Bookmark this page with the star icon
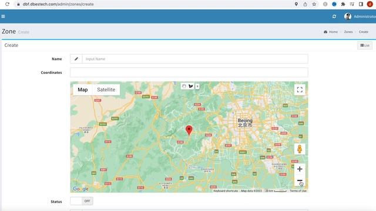Viewport: 376px width, 211px height. (x=314, y=4)
